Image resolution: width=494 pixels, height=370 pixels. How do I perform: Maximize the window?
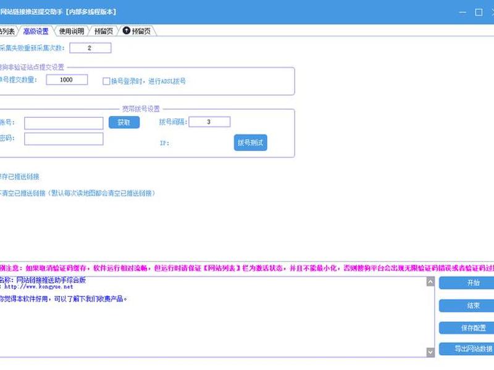[479, 12]
